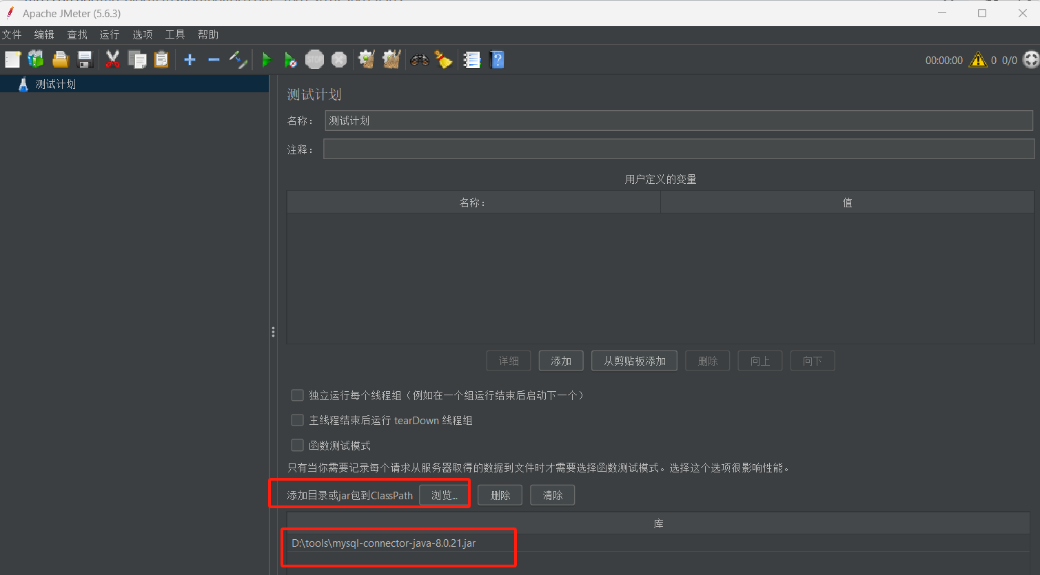The height and width of the screenshot is (575, 1040).
Task: Click the 浏览... classpath button
Action: pos(444,495)
